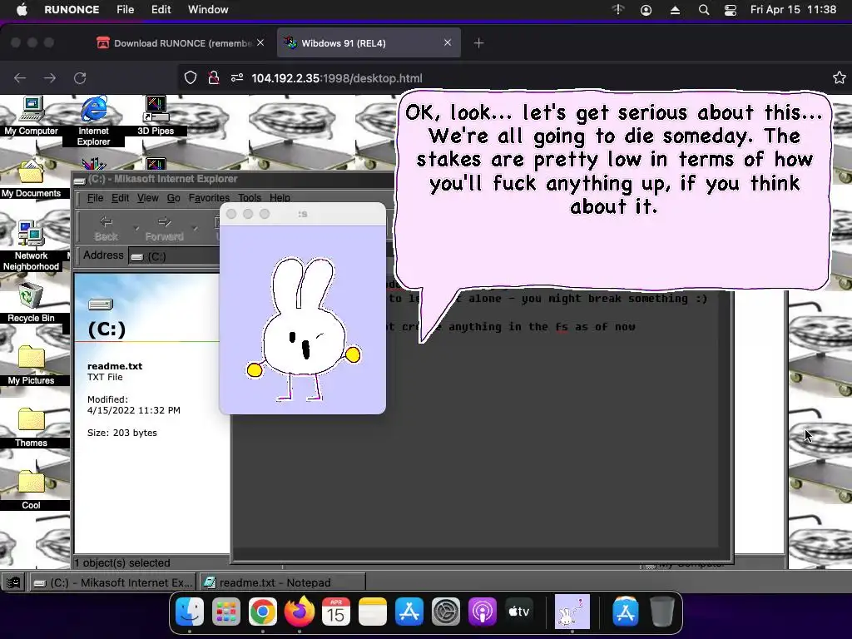Open Spotlight search in menu bar
The image size is (852, 639).
[704, 10]
